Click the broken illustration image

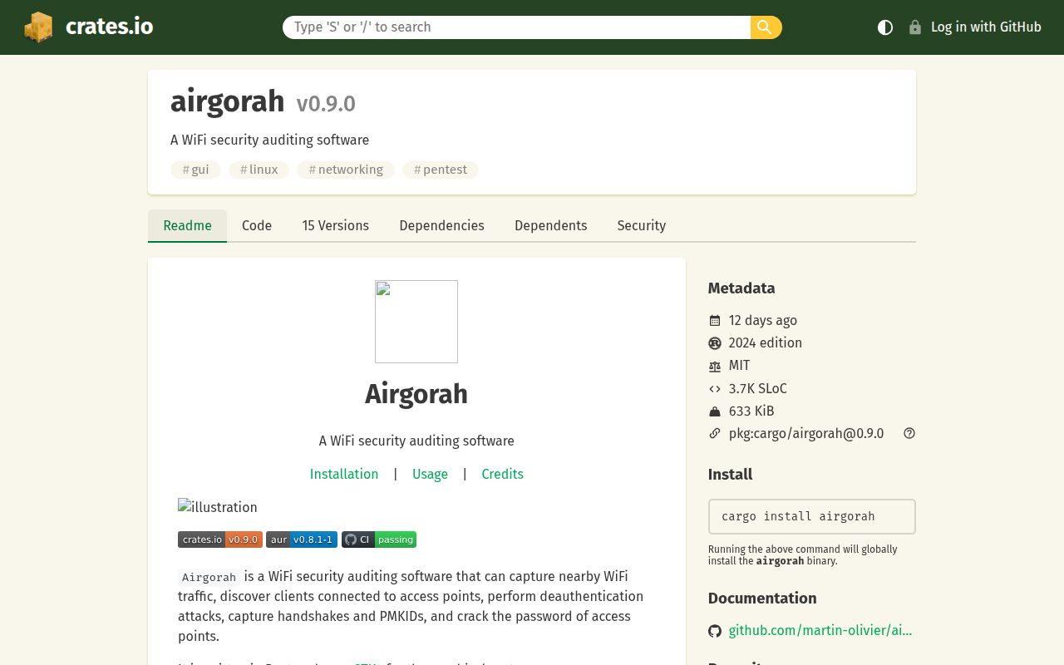[x=218, y=507]
